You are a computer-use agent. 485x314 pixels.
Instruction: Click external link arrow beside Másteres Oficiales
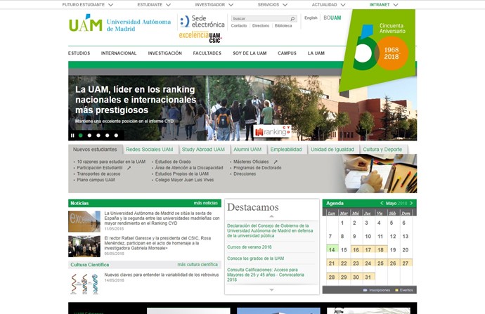(x=276, y=162)
